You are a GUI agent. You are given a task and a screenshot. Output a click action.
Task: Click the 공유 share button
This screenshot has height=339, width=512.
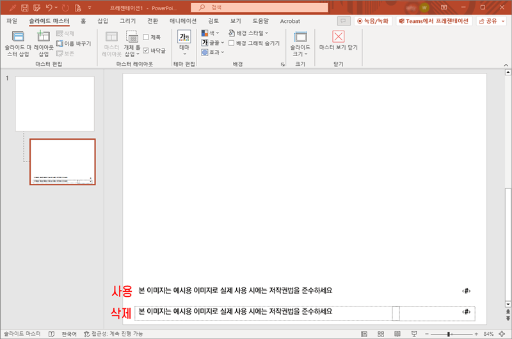pyautogui.click(x=491, y=21)
